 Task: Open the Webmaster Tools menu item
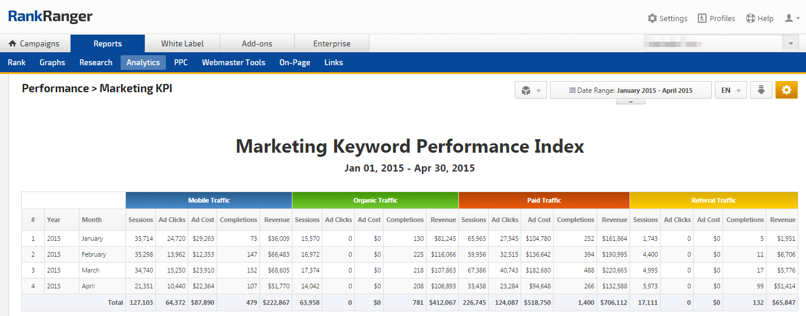click(234, 62)
